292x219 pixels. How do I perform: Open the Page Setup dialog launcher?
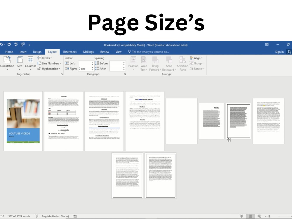click(x=62, y=74)
